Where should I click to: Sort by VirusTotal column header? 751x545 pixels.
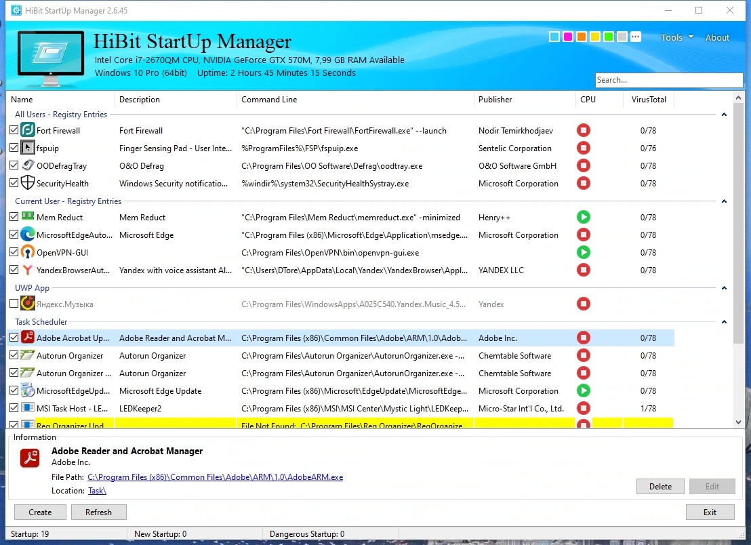pyautogui.click(x=649, y=99)
